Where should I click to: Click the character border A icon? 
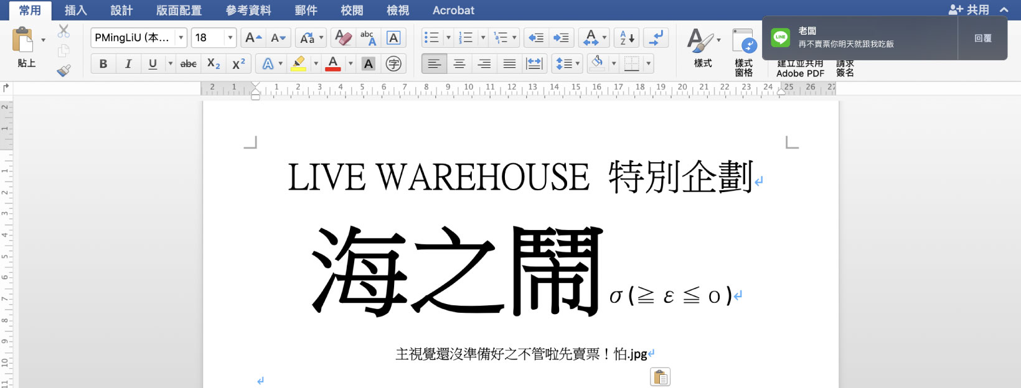click(393, 38)
